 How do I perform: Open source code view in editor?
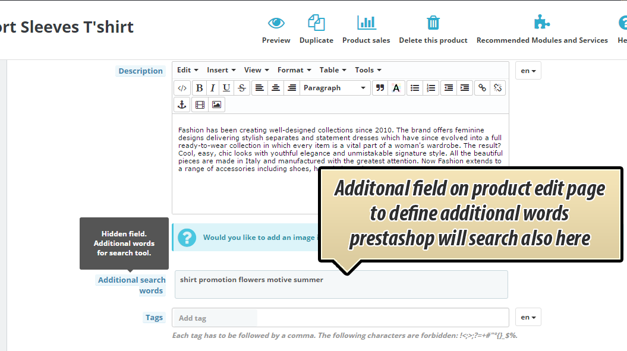click(182, 88)
